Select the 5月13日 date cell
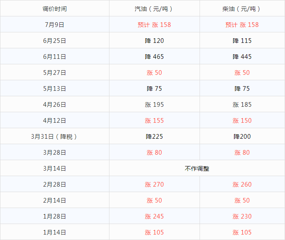This screenshot has width=285, height=240. pyautogui.click(x=55, y=89)
